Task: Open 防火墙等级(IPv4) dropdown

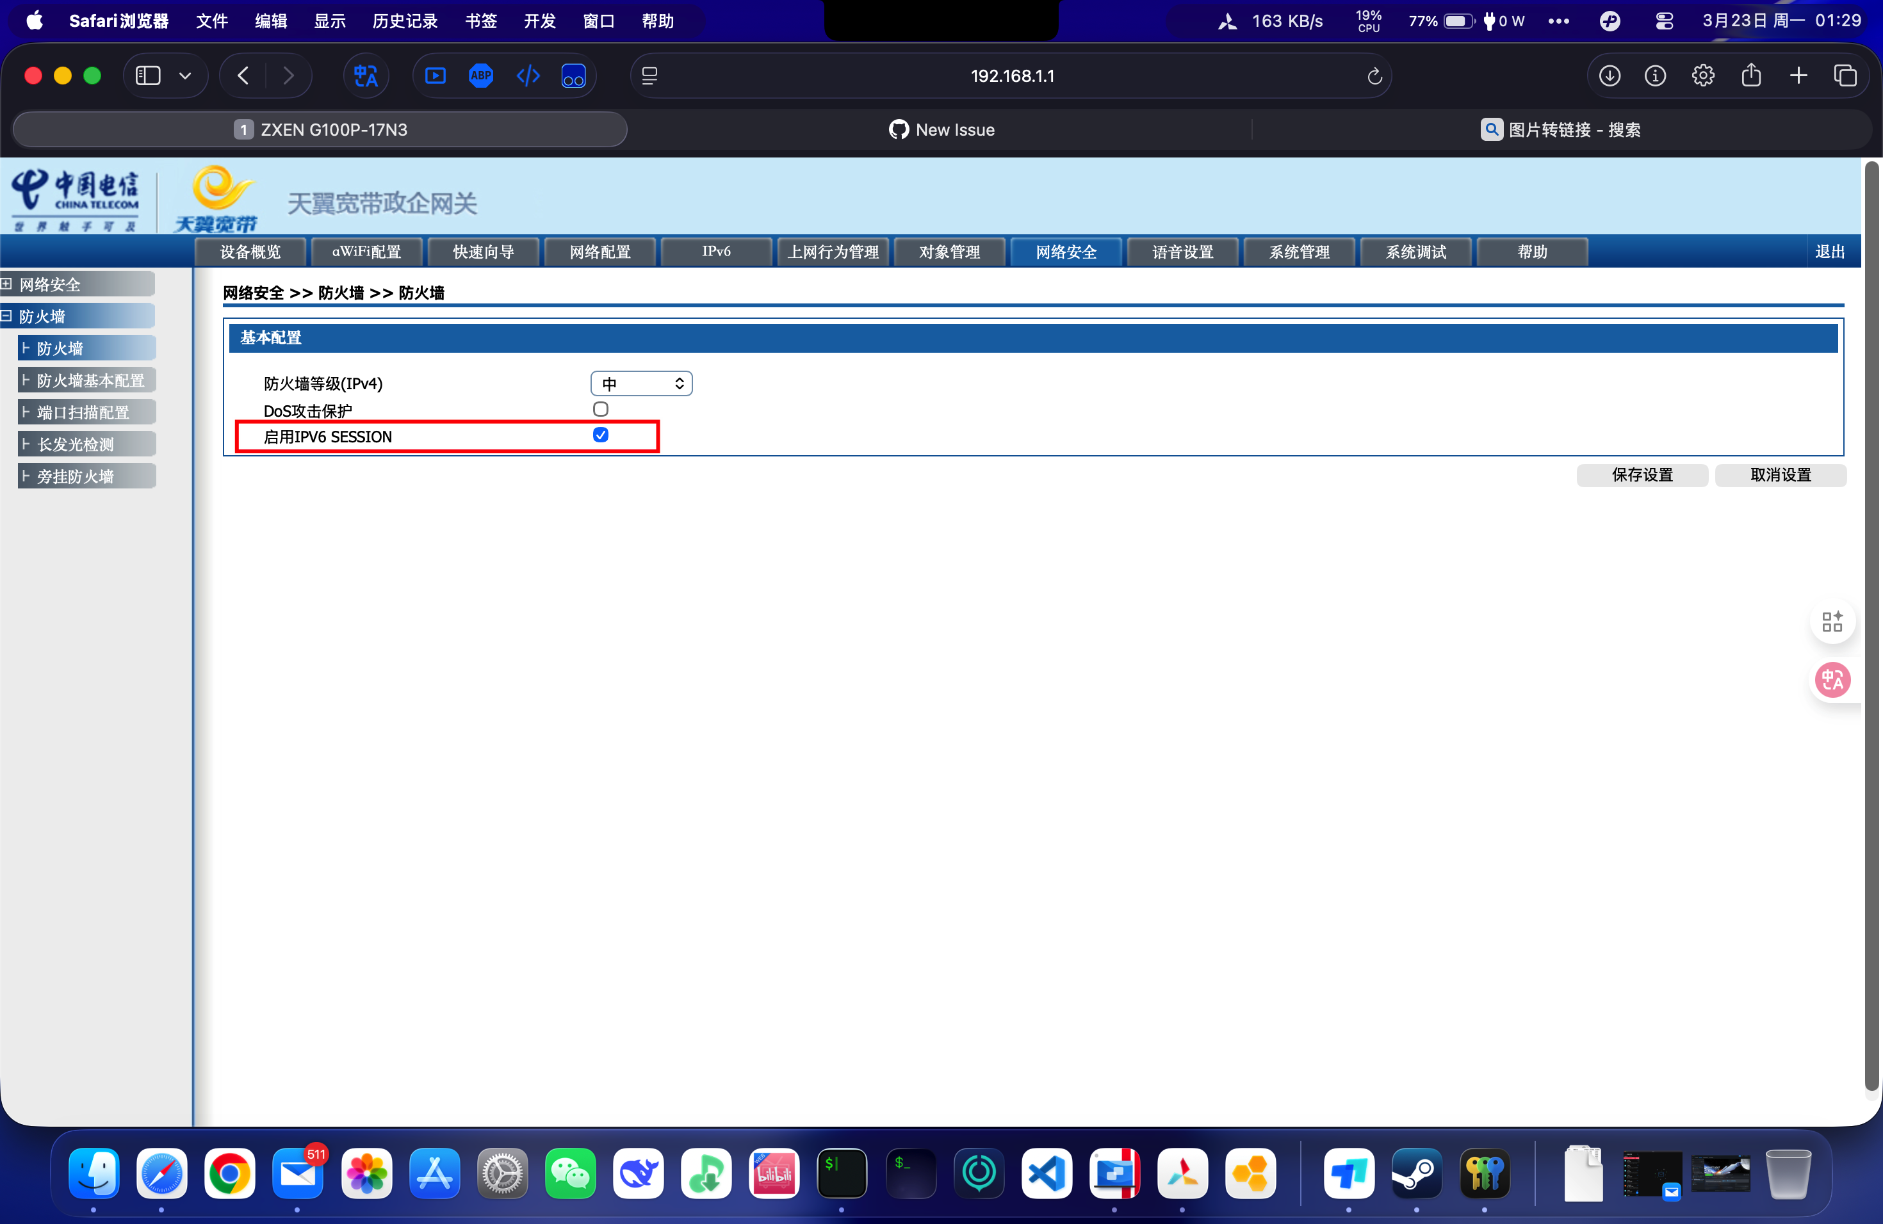Action: 641,383
